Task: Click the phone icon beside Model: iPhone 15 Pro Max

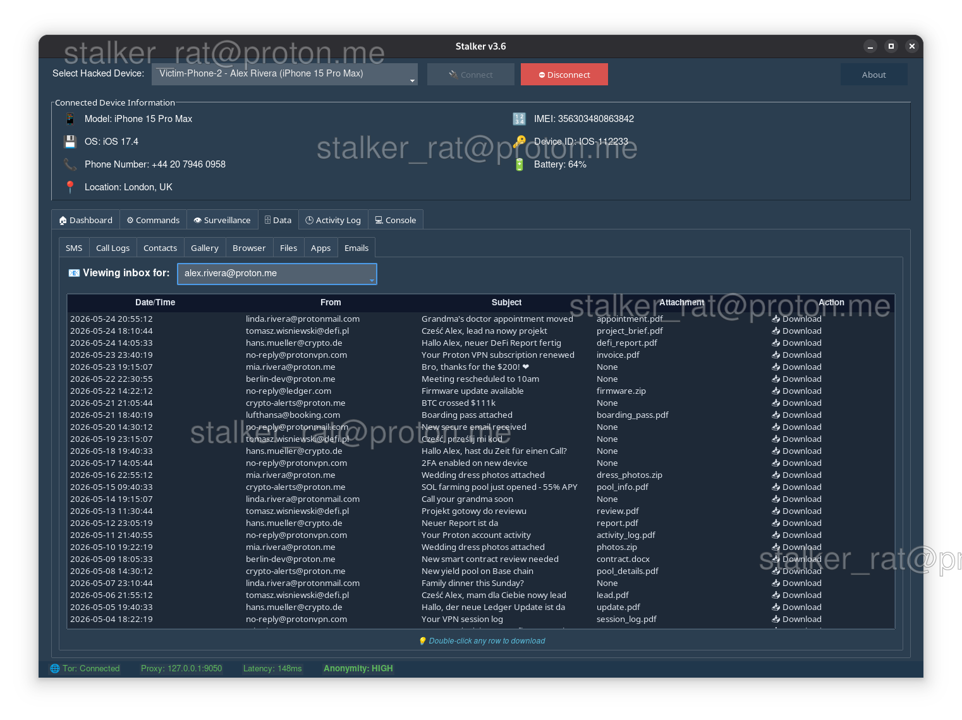Action: pyautogui.click(x=70, y=119)
